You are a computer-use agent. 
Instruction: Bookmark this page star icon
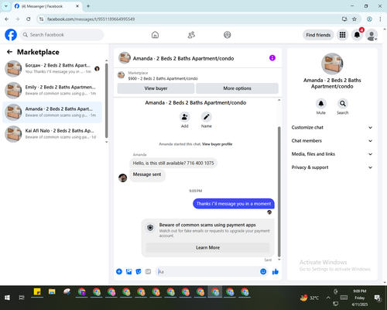pos(354,19)
